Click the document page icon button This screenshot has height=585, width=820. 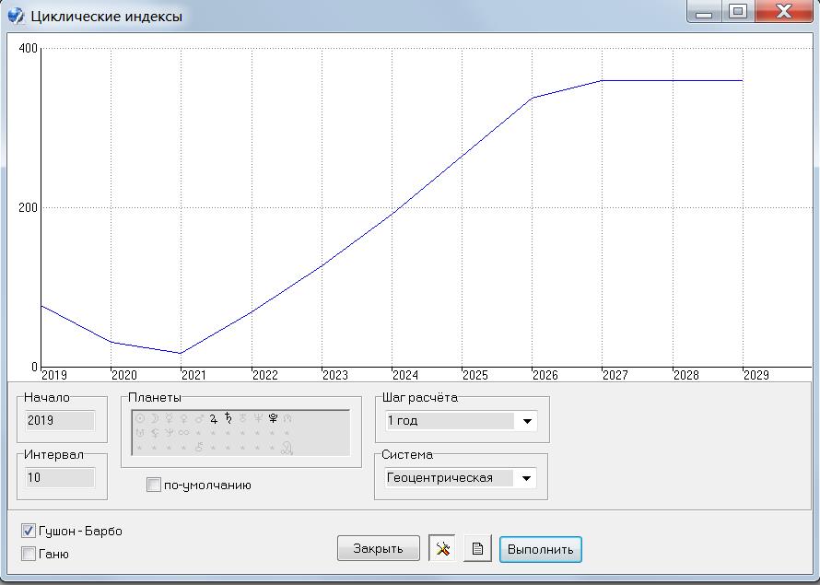(477, 549)
